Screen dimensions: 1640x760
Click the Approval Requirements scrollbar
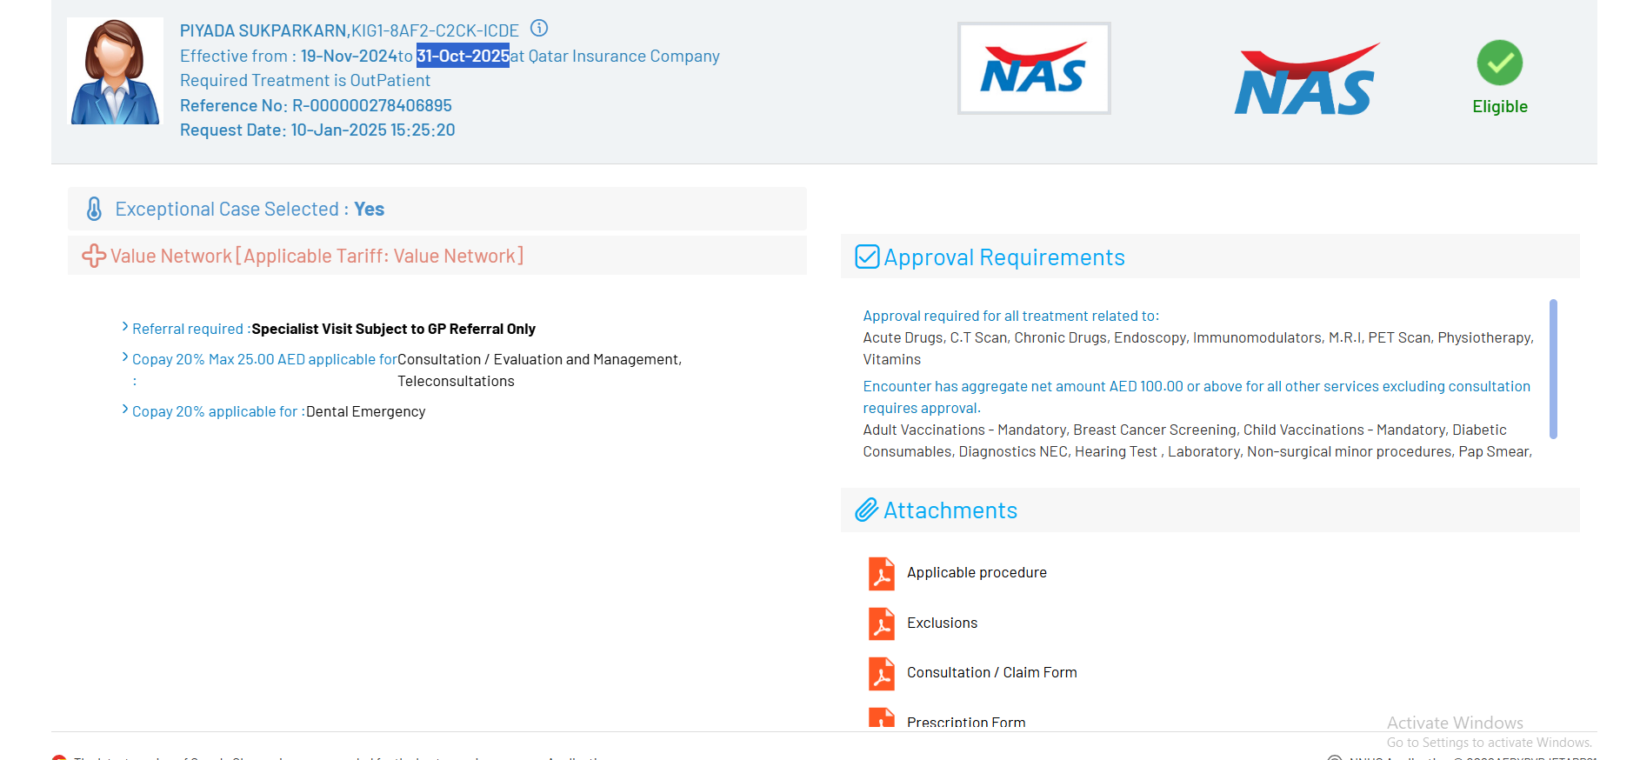point(1553,369)
